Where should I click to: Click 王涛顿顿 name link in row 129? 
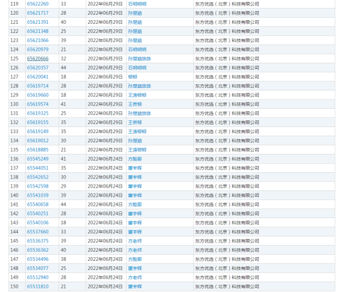137,95
